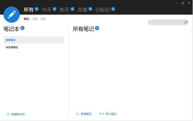Viewport: 193px width, 121px height.
Task: Select 所有笔记 in the notebook list
Action: pos(34,40)
